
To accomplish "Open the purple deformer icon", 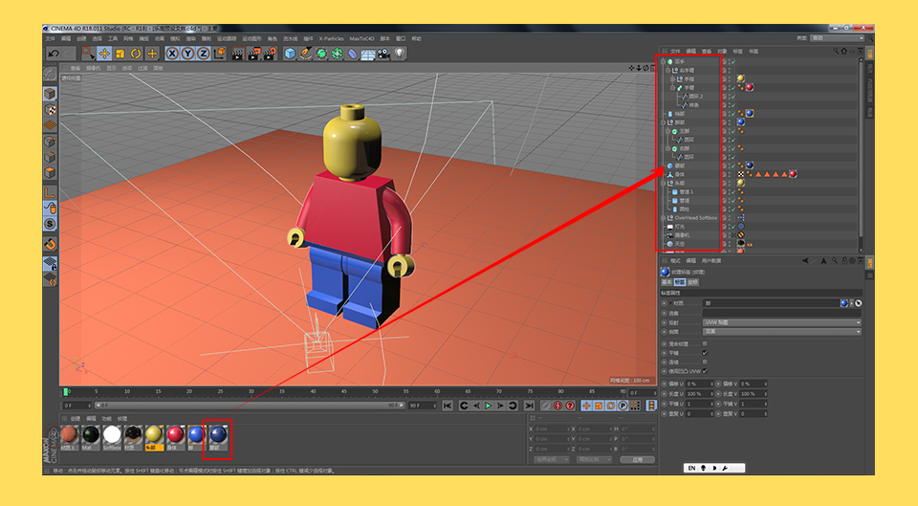I will [353, 54].
